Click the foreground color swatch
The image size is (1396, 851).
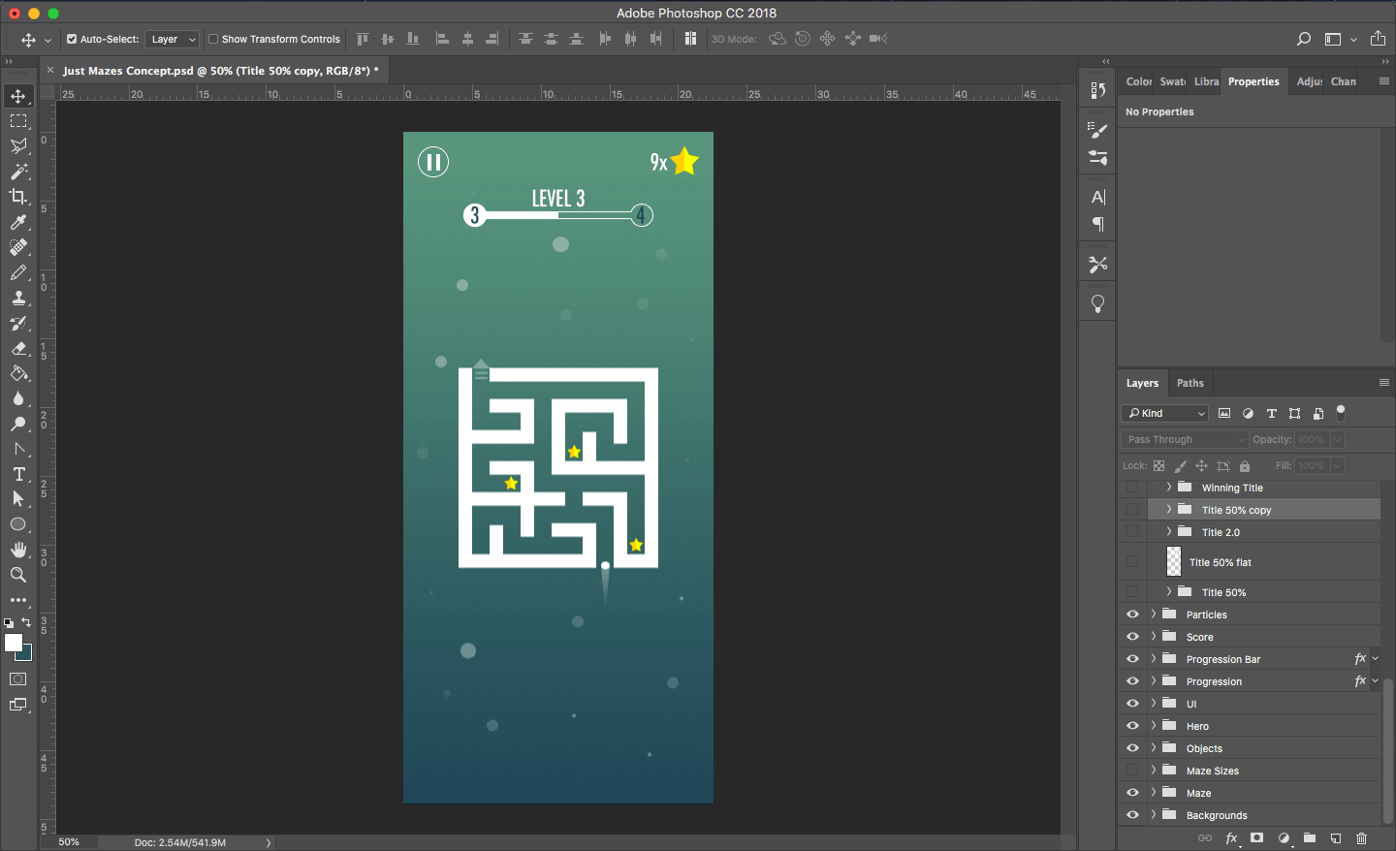(13, 643)
